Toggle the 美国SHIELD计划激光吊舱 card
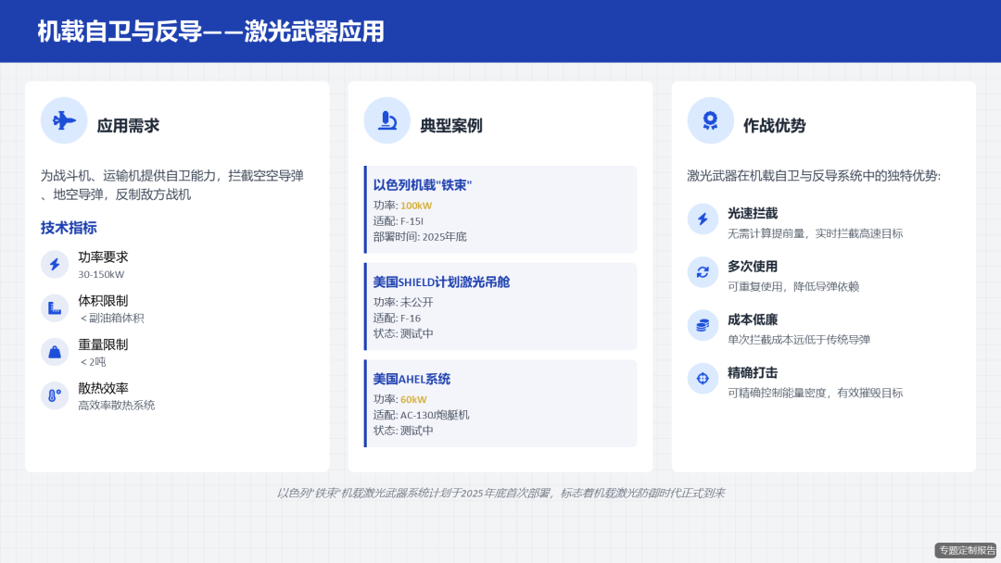The image size is (1001, 563). point(500,306)
